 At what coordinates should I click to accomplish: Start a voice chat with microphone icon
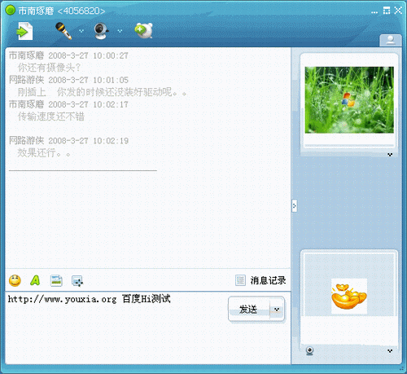coord(63,31)
